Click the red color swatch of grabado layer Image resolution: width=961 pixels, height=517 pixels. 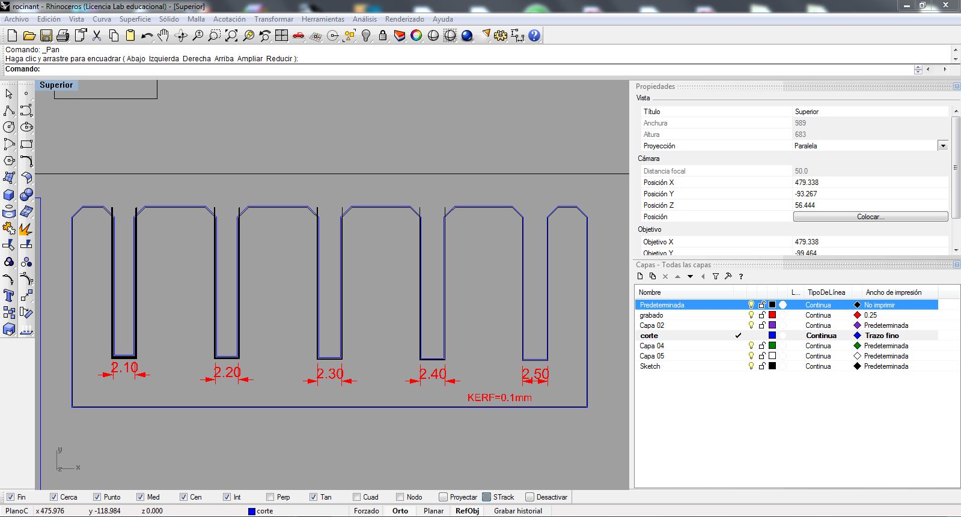tap(772, 315)
